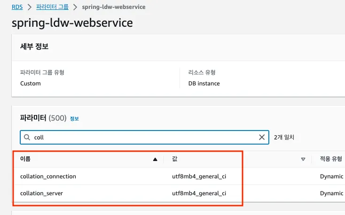Open the 정보 link next to 파라미터
Image resolution: width=345 pixels, height=215 pixels.
coord(74,119)
